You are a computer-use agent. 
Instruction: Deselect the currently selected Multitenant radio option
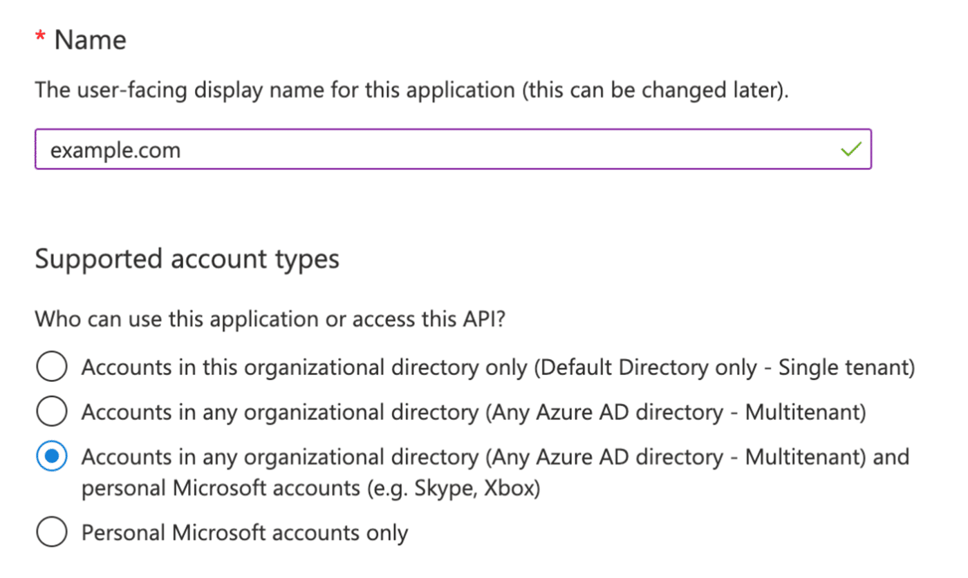[52, 456]
